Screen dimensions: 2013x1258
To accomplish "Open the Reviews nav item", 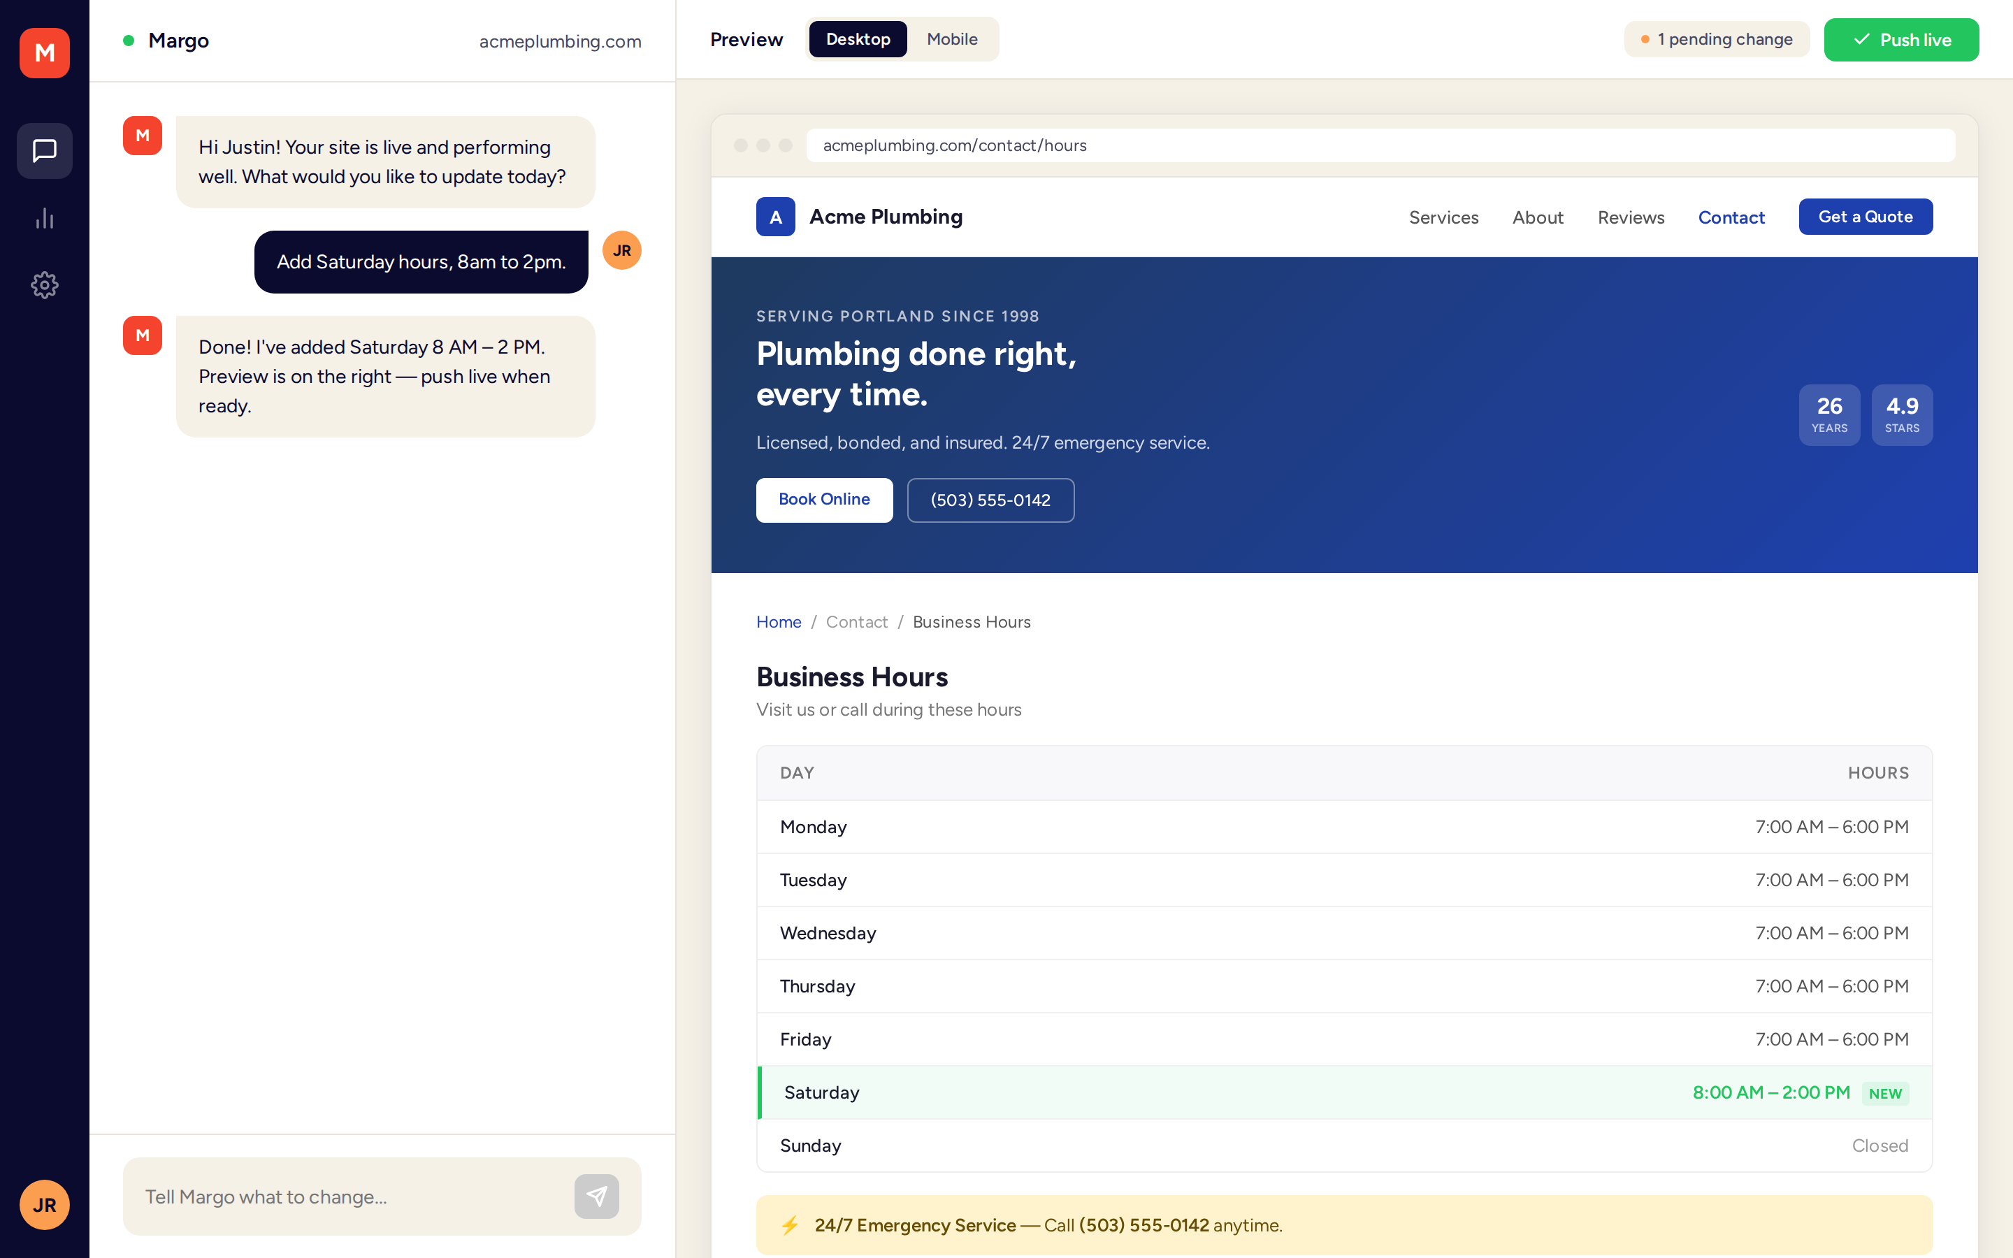I will (1631, 217).
